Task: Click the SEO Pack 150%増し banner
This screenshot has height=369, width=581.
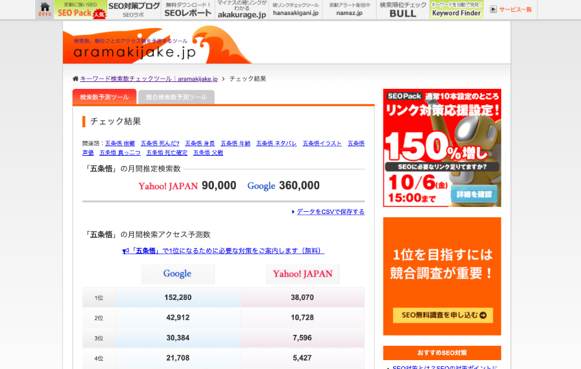Action: coord(442,148)
